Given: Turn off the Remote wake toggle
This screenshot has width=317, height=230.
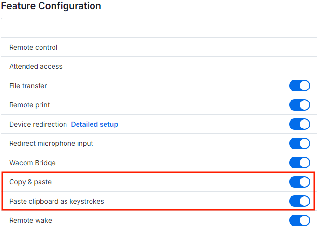Looking at the screenshot, I should point(299,220).
